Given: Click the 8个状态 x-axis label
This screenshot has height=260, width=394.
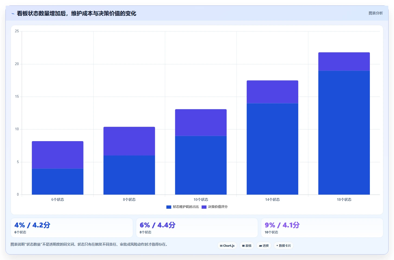Looking at the screenshot, I should coord(129,199).
